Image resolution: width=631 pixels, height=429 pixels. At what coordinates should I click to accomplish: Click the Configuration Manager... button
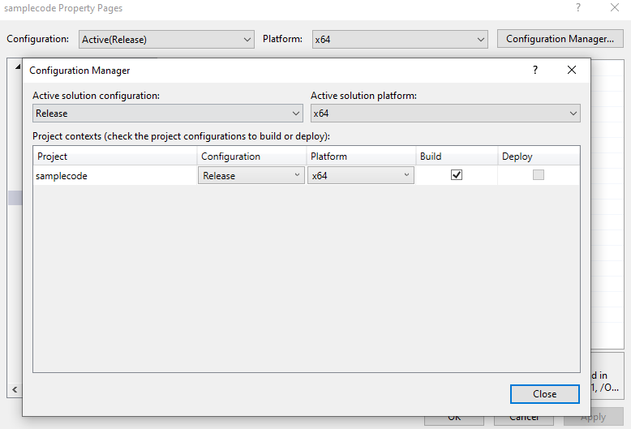[x=560, y=39]
